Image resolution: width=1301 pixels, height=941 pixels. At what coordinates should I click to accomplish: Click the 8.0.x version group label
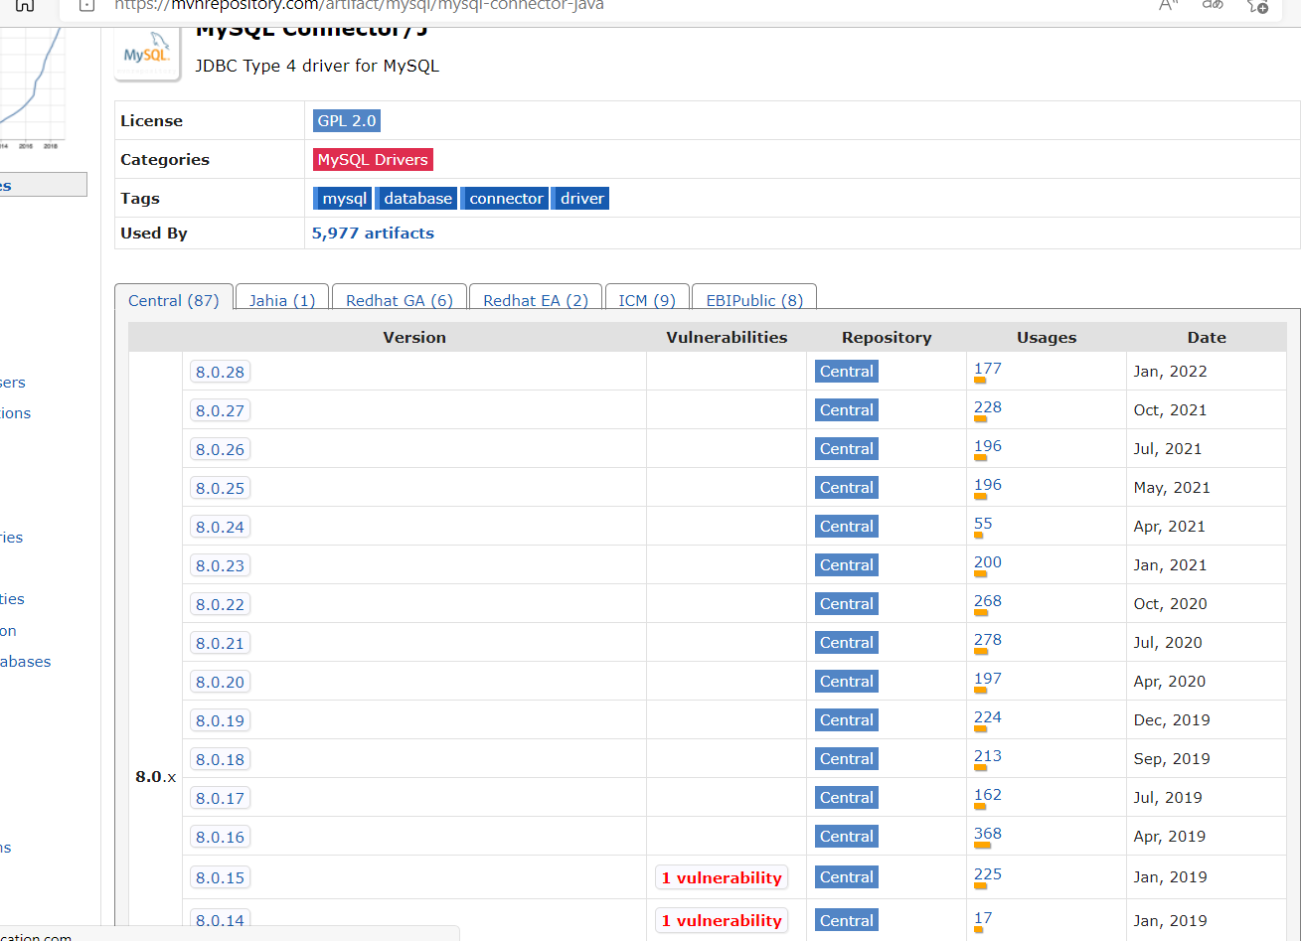(156, 777)
